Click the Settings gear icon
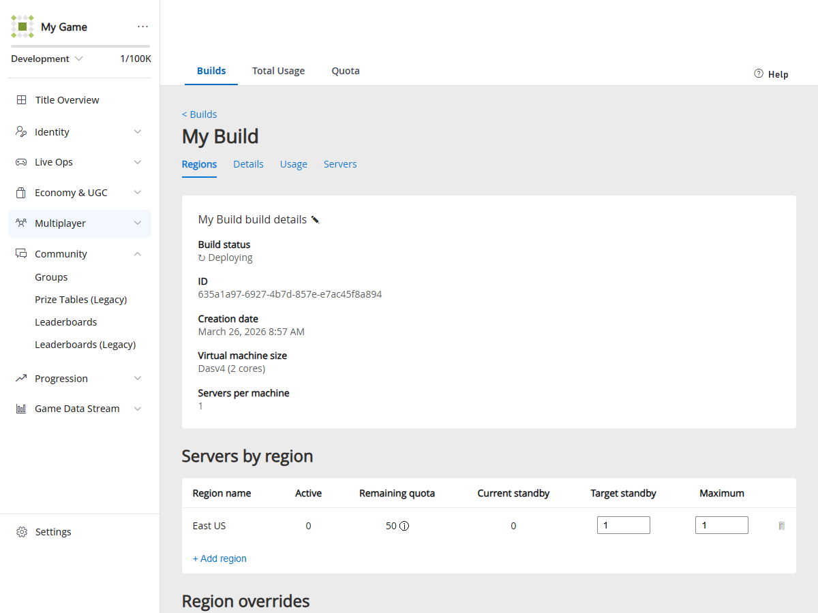This screenshot has width=818, height=613. (x=22, y=532)
